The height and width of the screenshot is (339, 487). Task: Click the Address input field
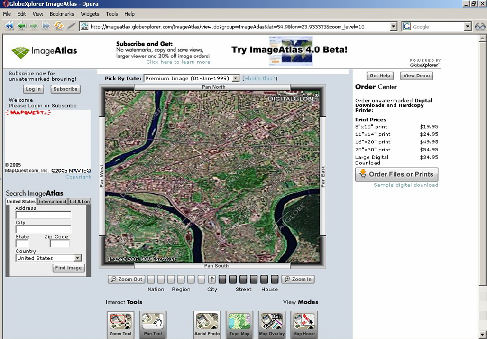(x=43, y=215)
